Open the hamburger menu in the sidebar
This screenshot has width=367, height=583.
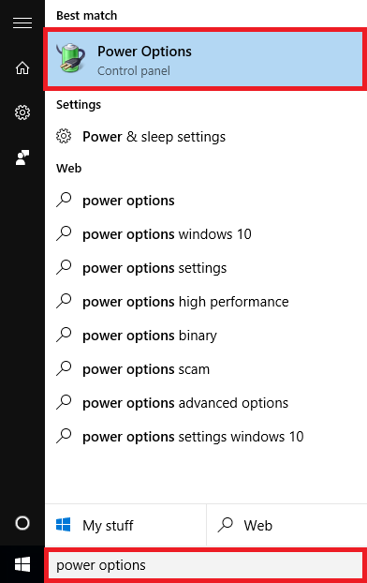(x=22, y=23)
